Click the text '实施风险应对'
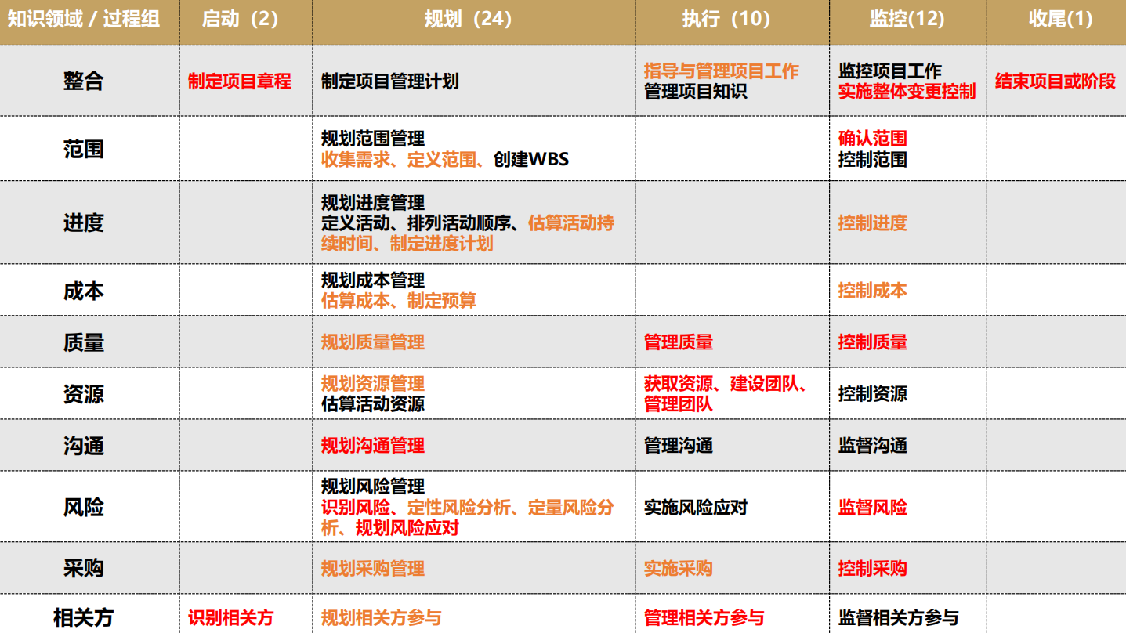This screenshot has height=633, width=1126. [x=695, y=507]
